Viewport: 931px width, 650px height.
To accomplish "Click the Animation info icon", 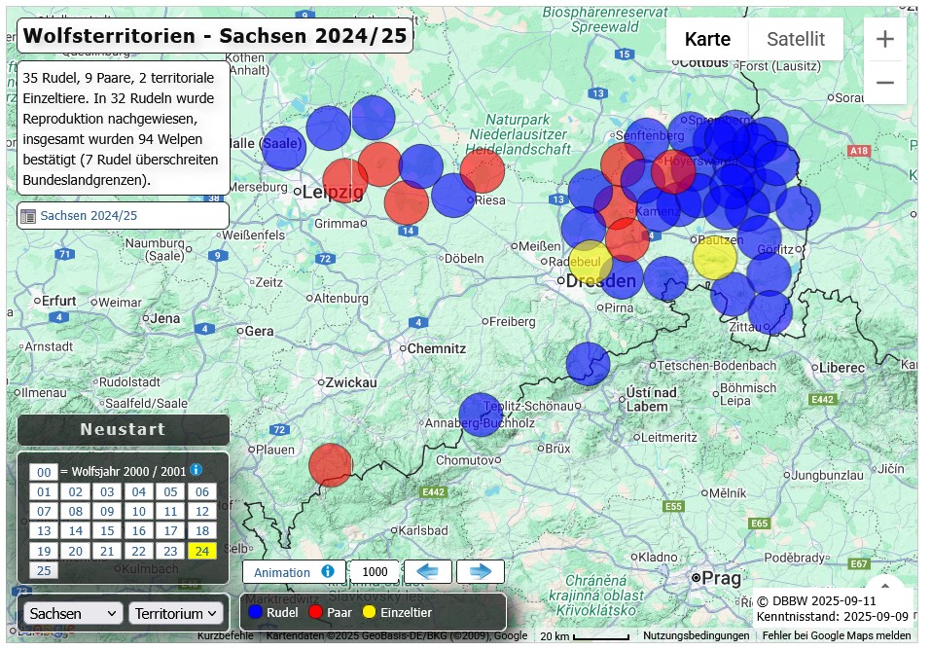I will click(x=328, y=572).
